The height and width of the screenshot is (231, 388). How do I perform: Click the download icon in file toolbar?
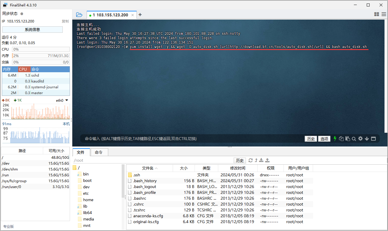[x=261, y=160]
